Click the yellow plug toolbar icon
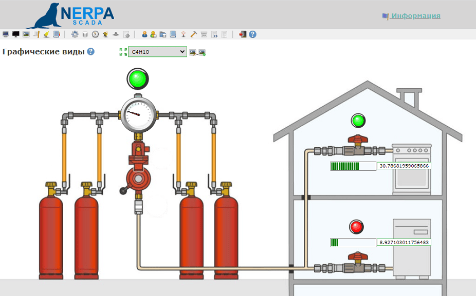The width and height of the screenshot is (476, 296). pos(106,34)
